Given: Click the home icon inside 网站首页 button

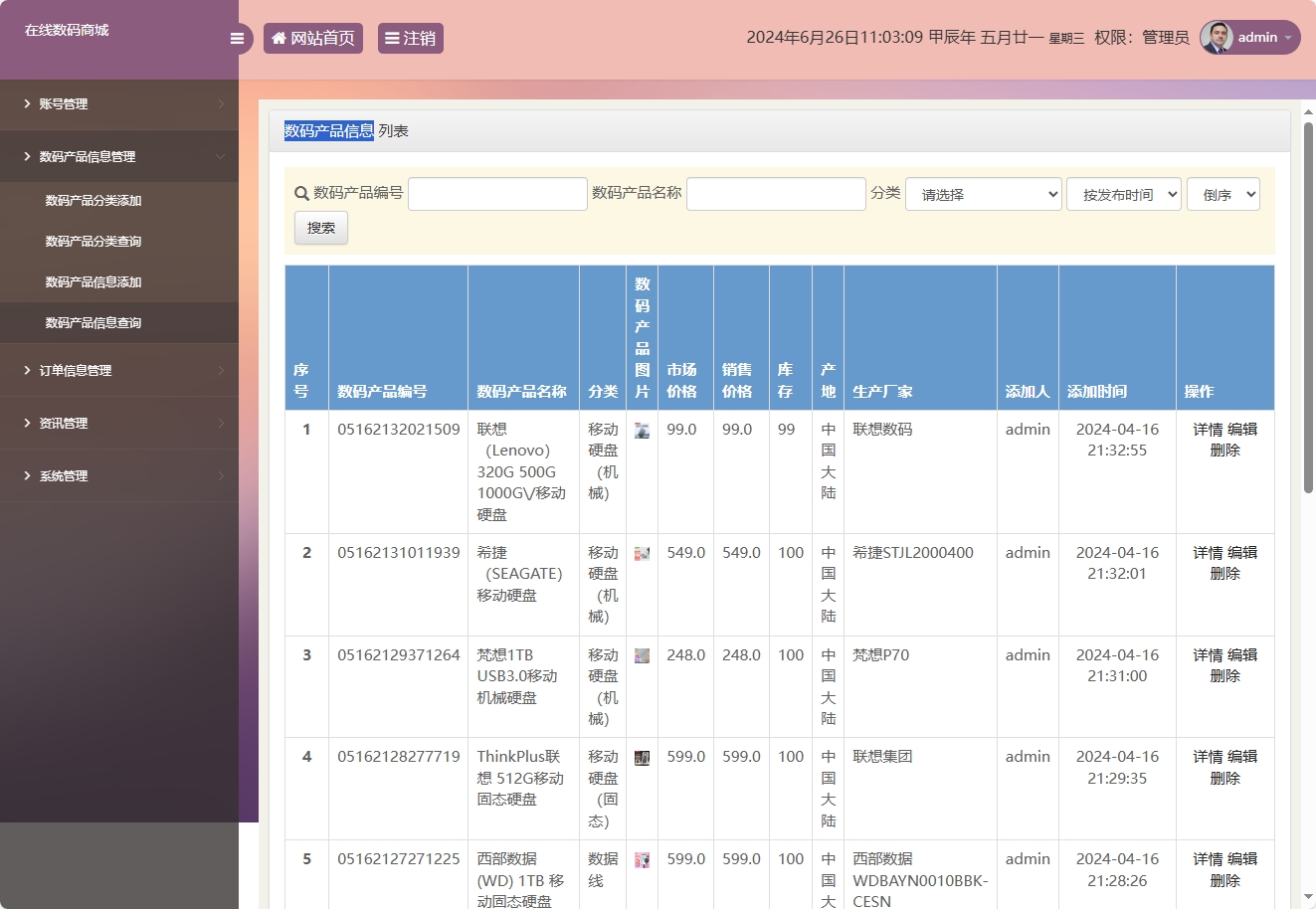Looking at the screenshot, I should (x=279, y=38).
